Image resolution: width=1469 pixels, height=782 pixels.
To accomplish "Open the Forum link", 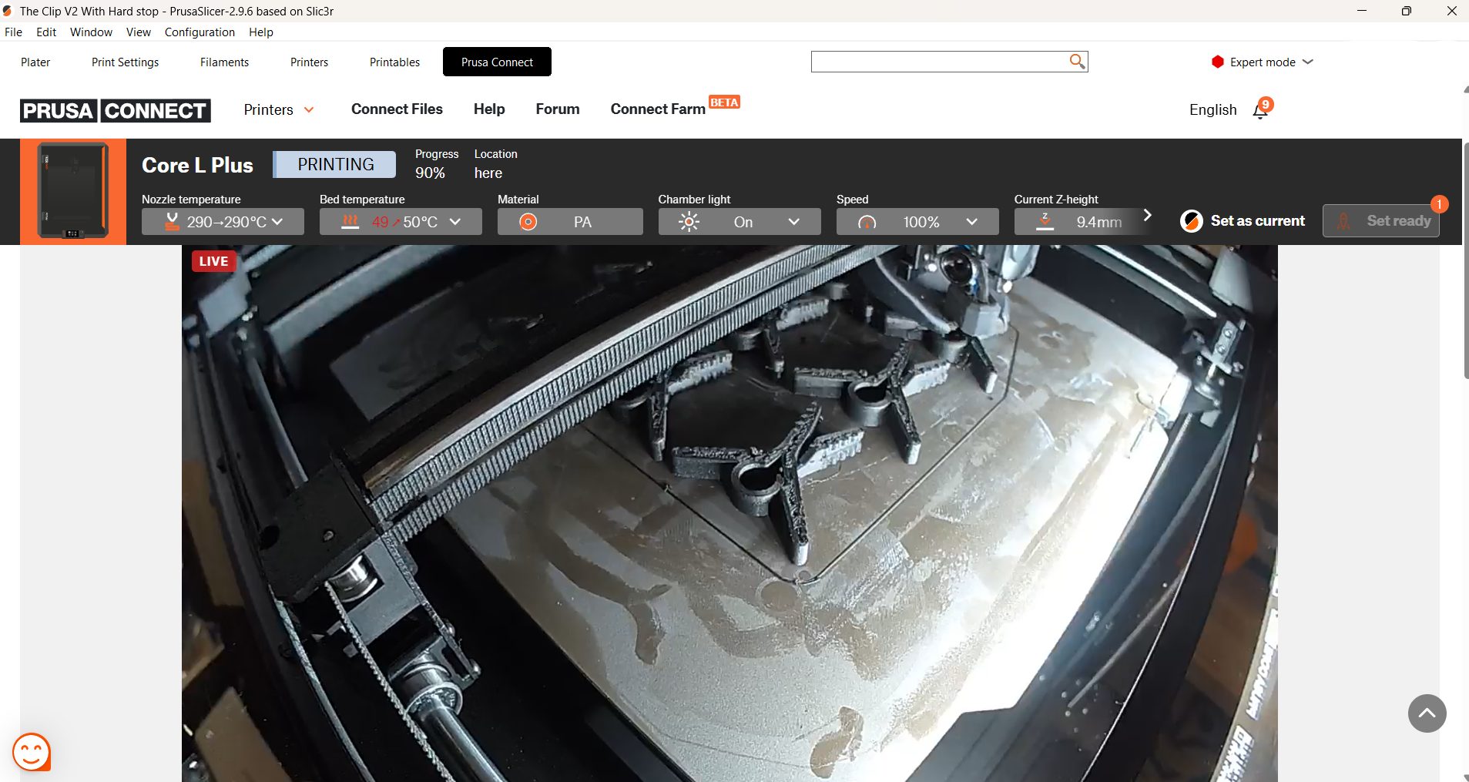I will (x=558, y=109).
